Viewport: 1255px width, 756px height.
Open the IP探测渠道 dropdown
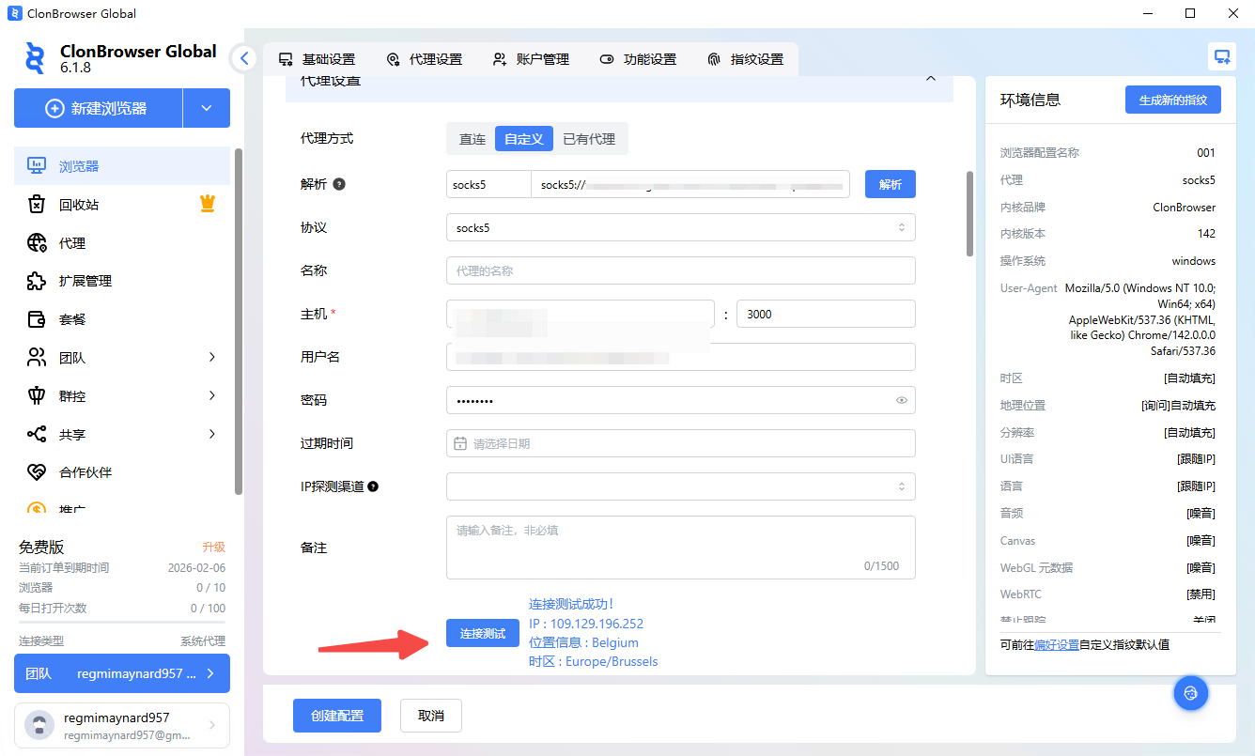pos(680,486)
